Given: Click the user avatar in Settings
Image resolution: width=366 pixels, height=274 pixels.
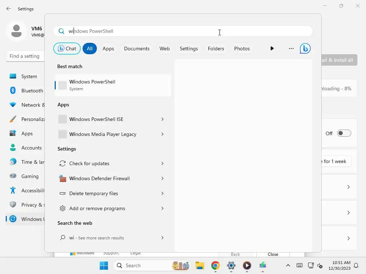Looking at the screenshot, I should coord(16,31).
